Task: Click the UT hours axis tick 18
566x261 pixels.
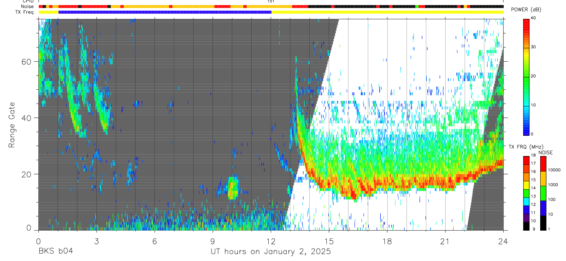Action: tap(387, 241)
